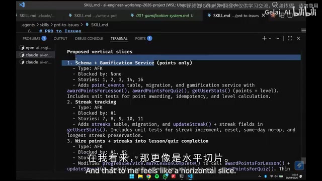Open the PROBLEMS panel tab
This screenshot has height=181, width=322.
34,38
